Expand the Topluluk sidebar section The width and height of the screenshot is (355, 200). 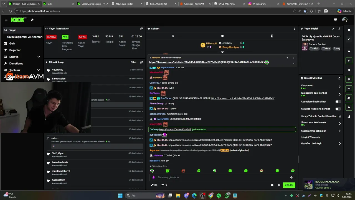click(x=39, y=70)
